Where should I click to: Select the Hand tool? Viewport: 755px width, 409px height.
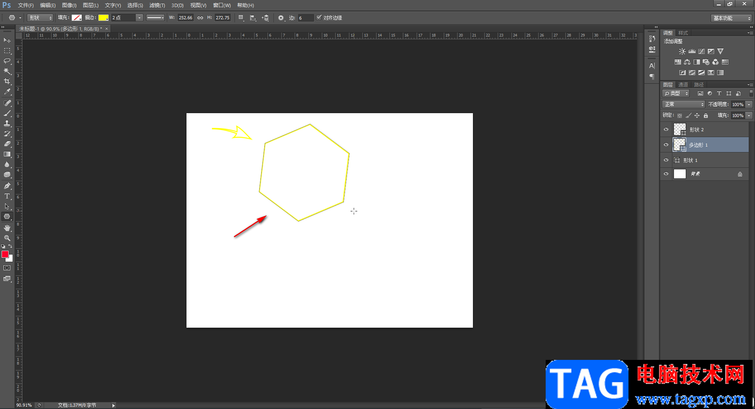[x=7, y=228]
